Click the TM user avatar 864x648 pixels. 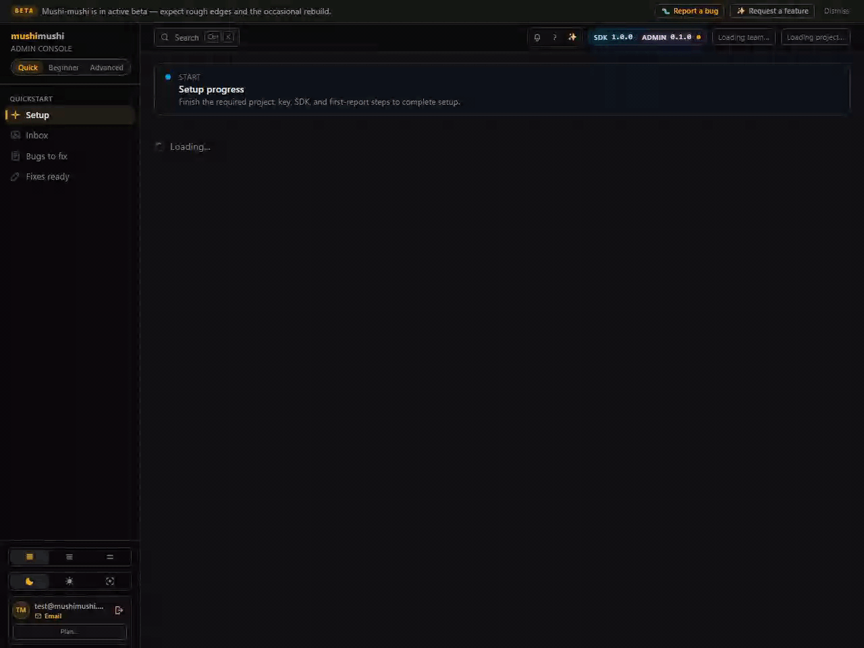(21, 610)
